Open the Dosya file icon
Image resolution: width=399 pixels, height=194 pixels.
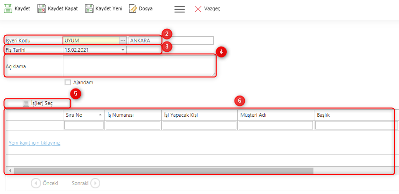click(x=133, y=8)
